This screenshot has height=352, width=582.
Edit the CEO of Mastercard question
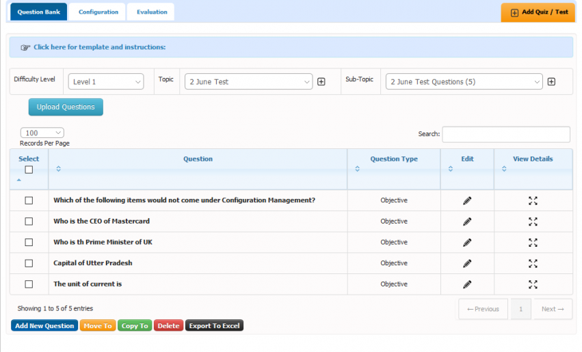(467, 221)
